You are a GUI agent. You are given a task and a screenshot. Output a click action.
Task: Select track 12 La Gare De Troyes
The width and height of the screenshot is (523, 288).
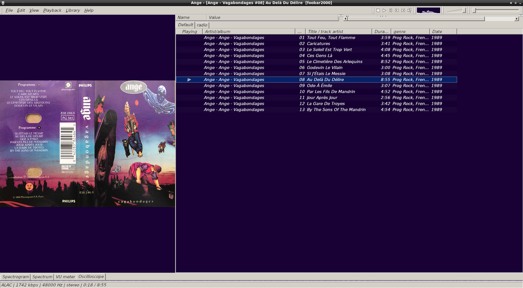(x=316, y=103)
